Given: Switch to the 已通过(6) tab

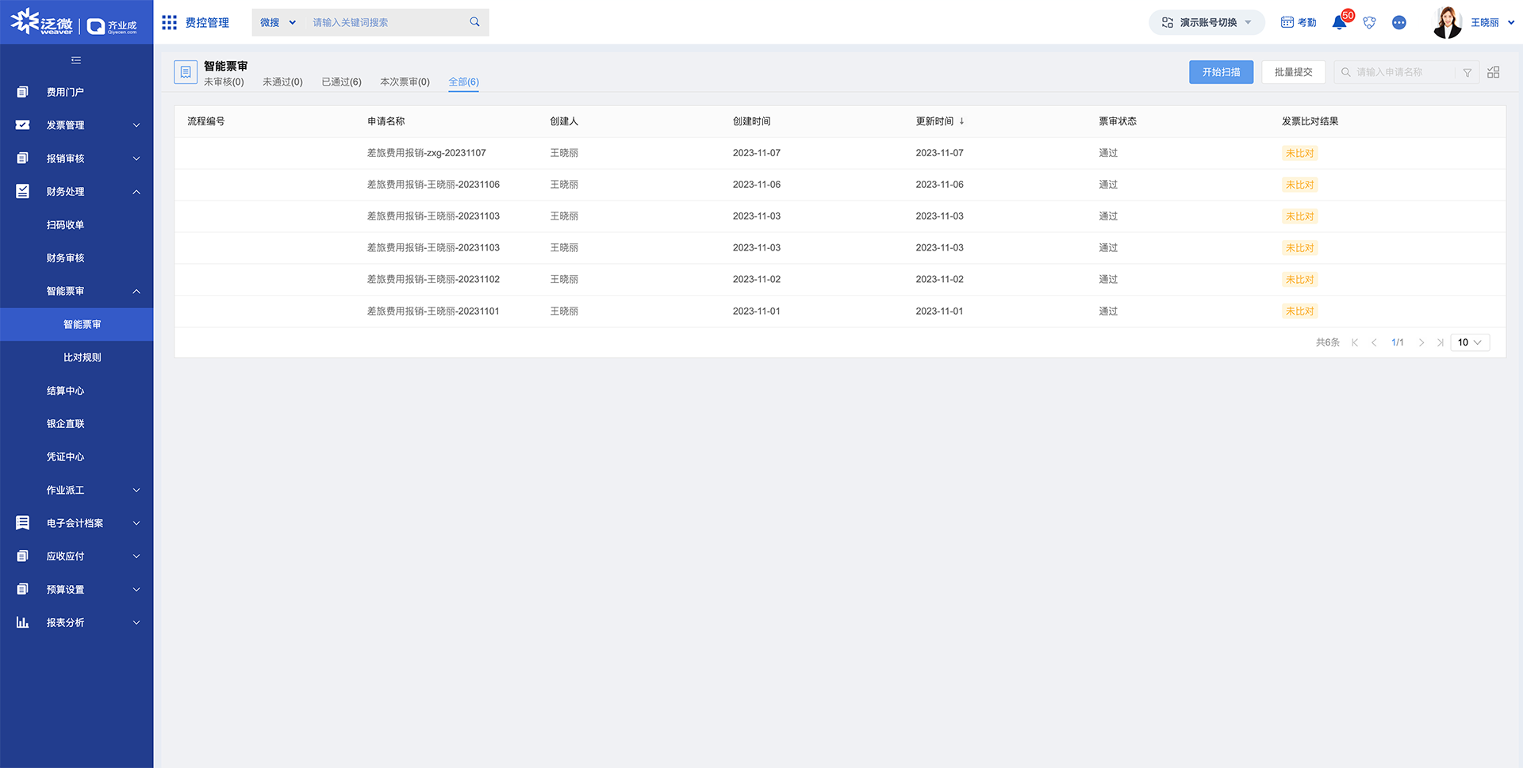Looking at the screenshot, I should tap(341, 82).
